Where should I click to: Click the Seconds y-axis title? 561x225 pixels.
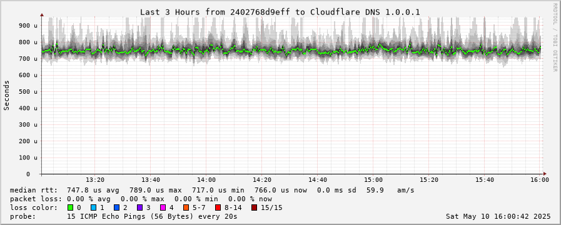(x=6, y=95)
